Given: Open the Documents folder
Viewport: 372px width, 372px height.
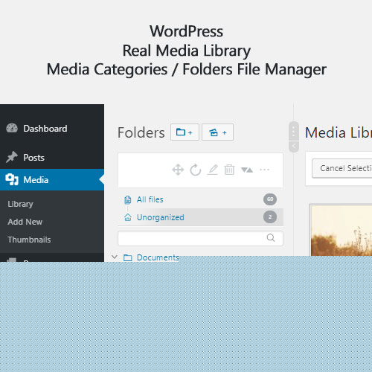Looking at the screenshot, I should (158, 257).
